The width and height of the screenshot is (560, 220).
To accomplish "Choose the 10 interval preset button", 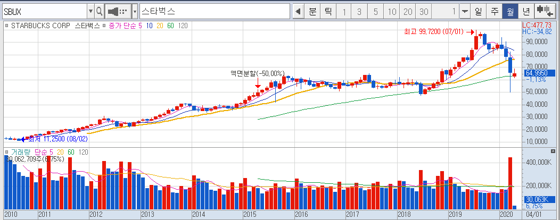I will (x=392, y=11).
